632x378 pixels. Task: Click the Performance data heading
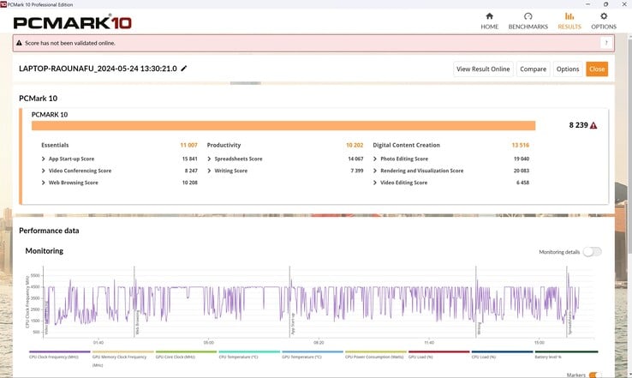pos(49,231)
